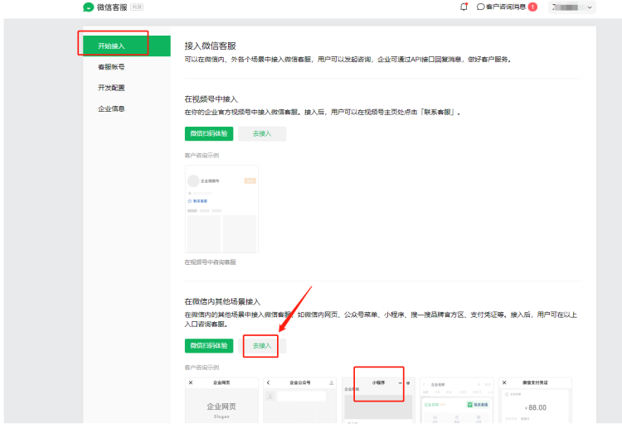Click the 客户咨询示例 label above the 企业视频号 preview

point(202,155)
